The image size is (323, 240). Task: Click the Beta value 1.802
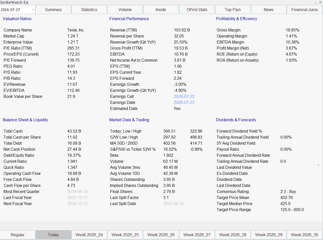168,155
